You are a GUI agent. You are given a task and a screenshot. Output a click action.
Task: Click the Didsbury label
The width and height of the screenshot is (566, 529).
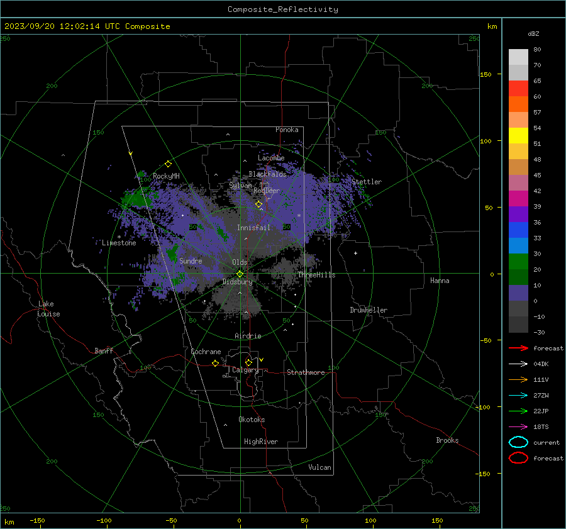click(x=237, y=282)
